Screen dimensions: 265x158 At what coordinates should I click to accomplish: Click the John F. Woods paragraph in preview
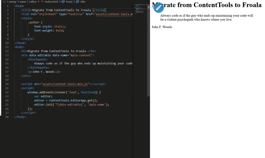[x=162, y=27]
